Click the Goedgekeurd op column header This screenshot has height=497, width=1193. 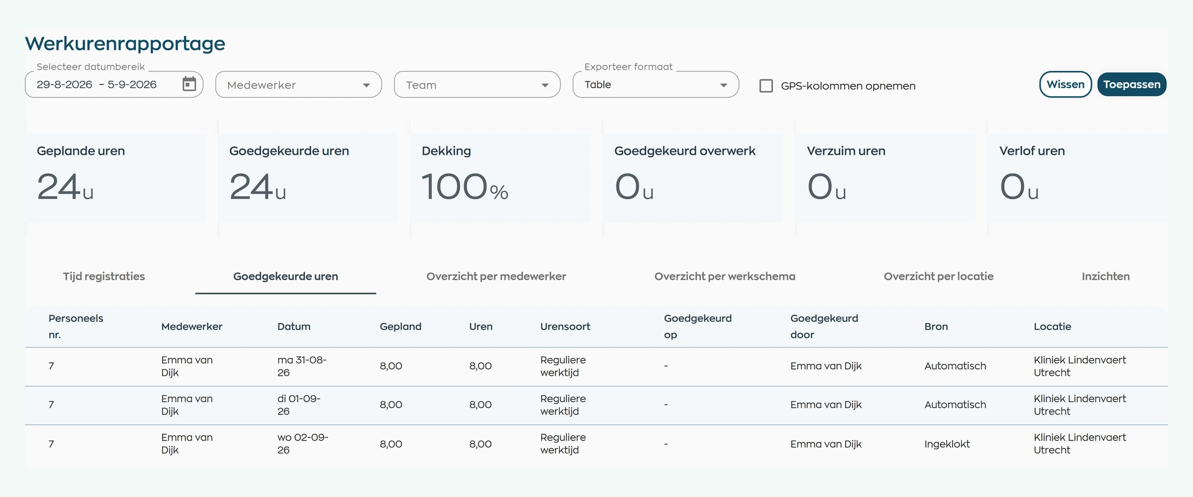[x=698, y=326]
